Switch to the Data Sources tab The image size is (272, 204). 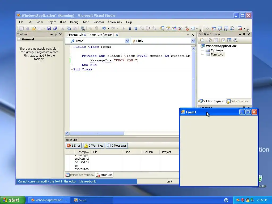pos(237,101)
